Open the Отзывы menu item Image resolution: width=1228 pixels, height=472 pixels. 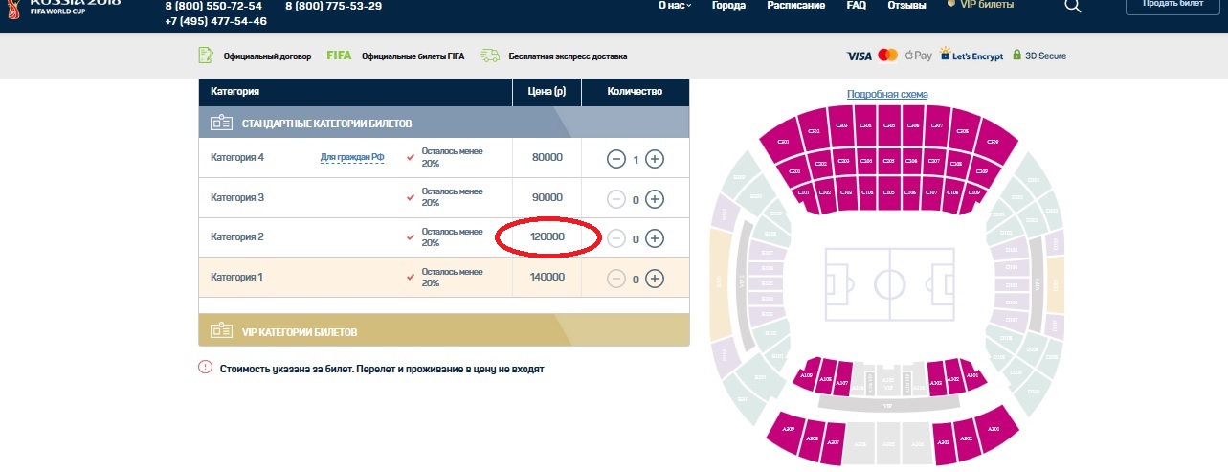click(x=905, y=6)
